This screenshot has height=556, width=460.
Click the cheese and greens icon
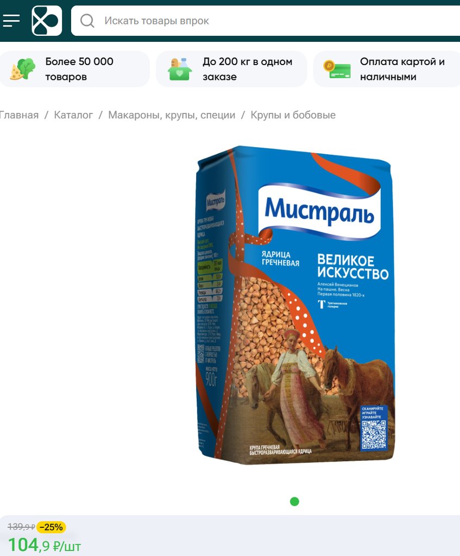click(23, 69)
